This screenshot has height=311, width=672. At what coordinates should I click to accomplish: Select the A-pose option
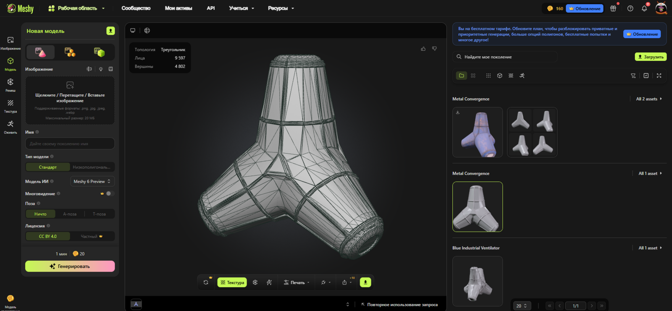70,214
